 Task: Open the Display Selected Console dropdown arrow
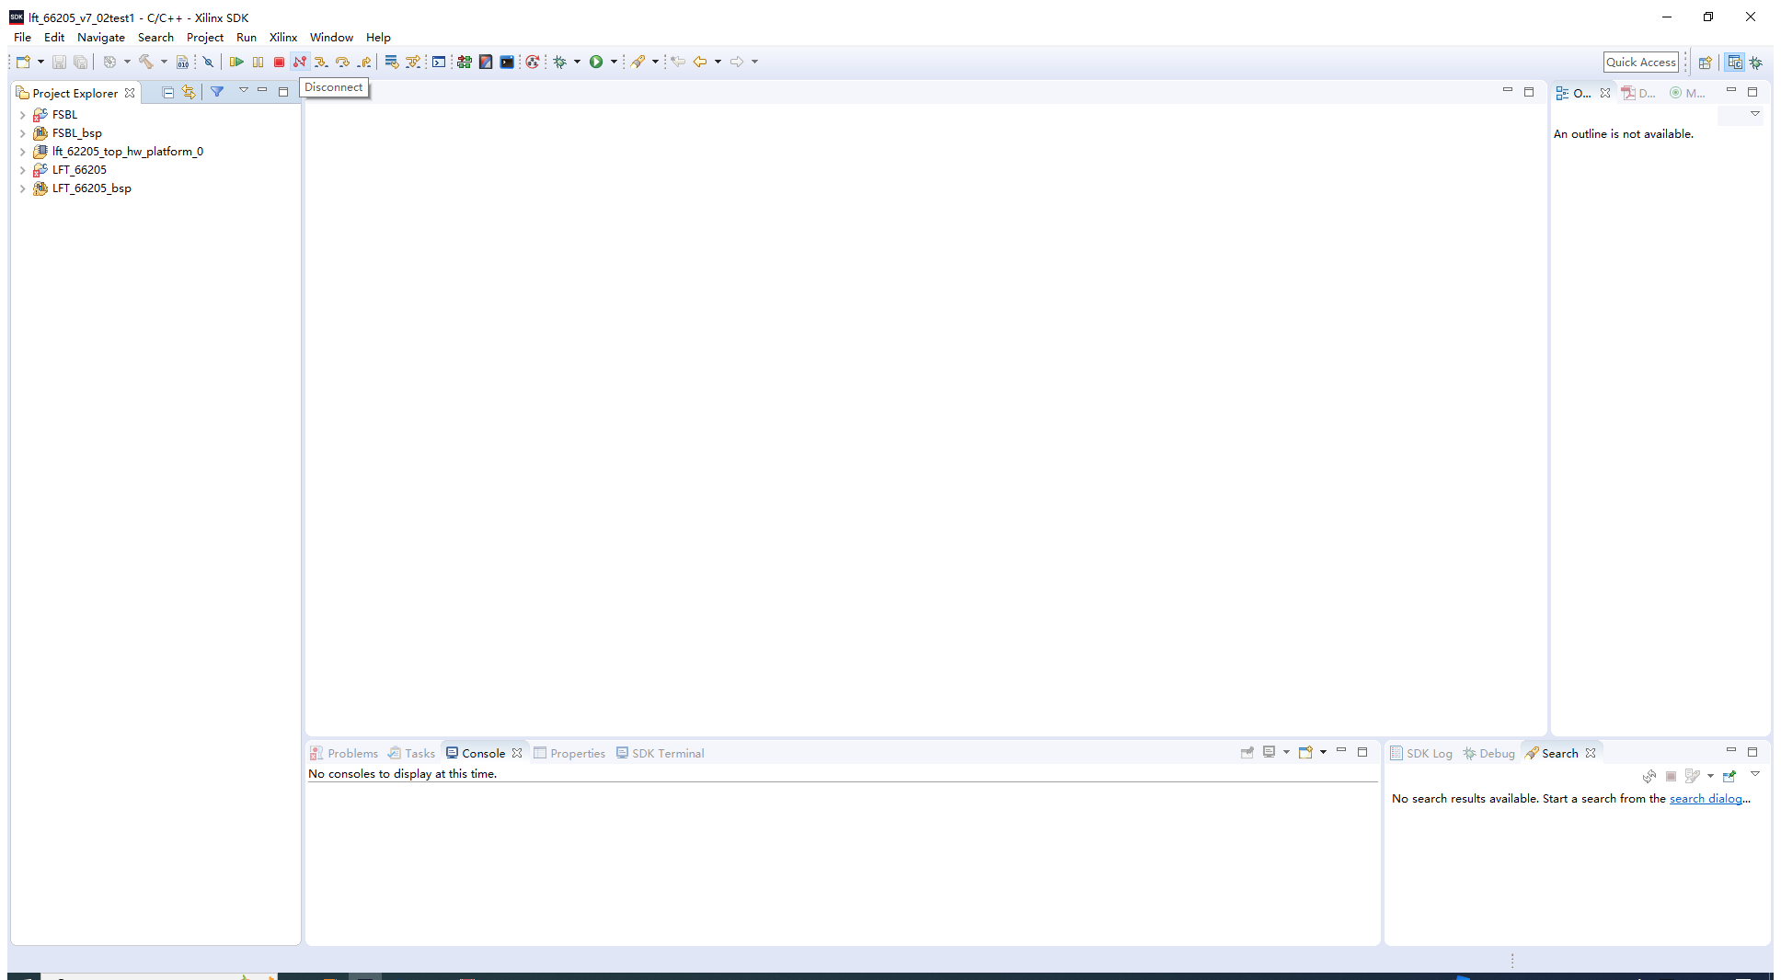[x=1286, y=752]
